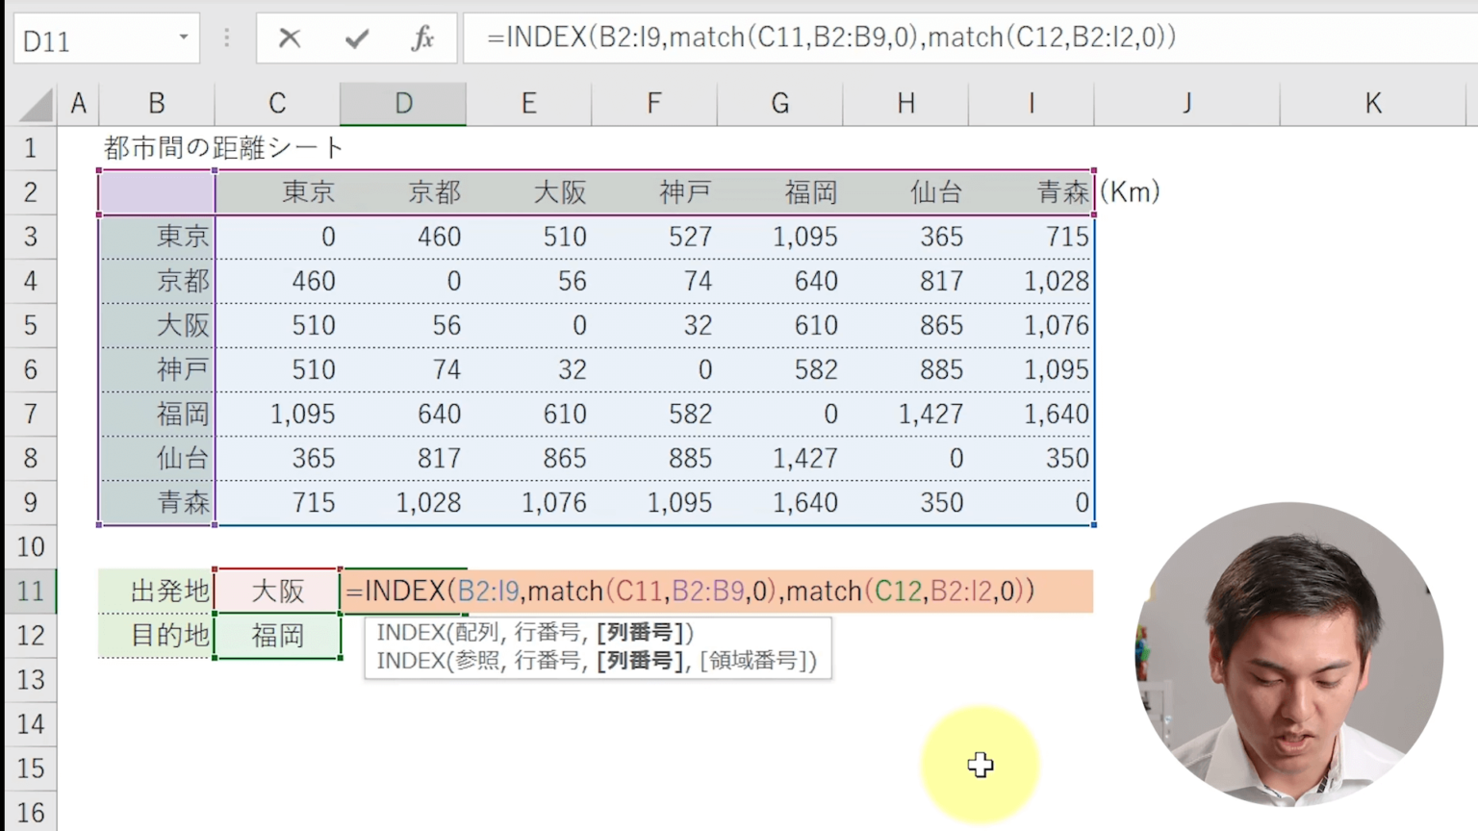Select column I header
Image resolution: width=1478 pixels, height=831 pixels.
(1031, 103)
